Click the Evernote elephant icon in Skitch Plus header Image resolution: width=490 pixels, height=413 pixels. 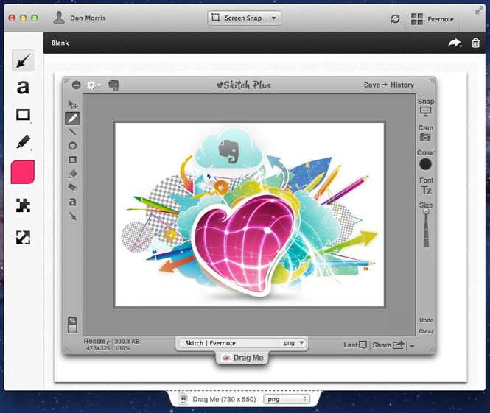point(113,85)
